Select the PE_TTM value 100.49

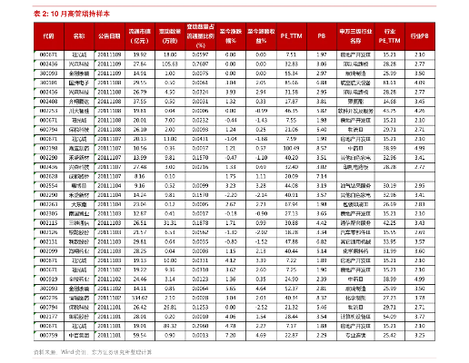pyautogui.click(x=291, y=148)
